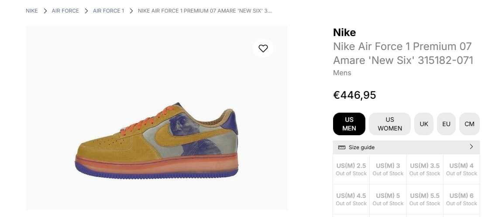Viewport: 502px width, 217px height.
Task: Choose size US(M) 6
Action: (461, 199)
